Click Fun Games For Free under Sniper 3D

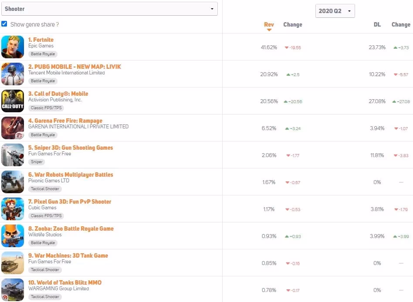50,154
